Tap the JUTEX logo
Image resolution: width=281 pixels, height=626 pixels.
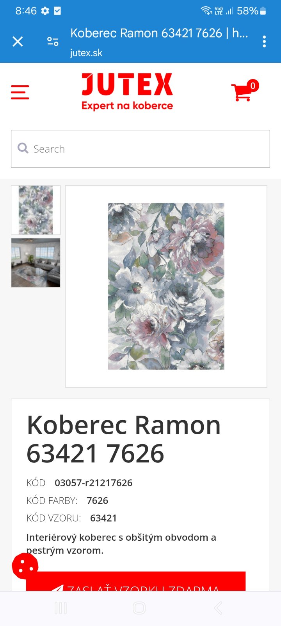tap(127, 92)
